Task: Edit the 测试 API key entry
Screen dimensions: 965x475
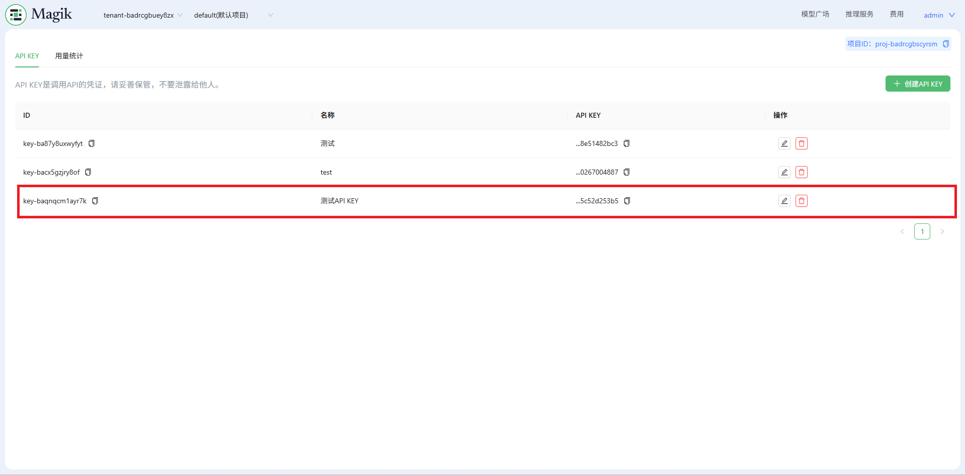Action: coord(784,143)
